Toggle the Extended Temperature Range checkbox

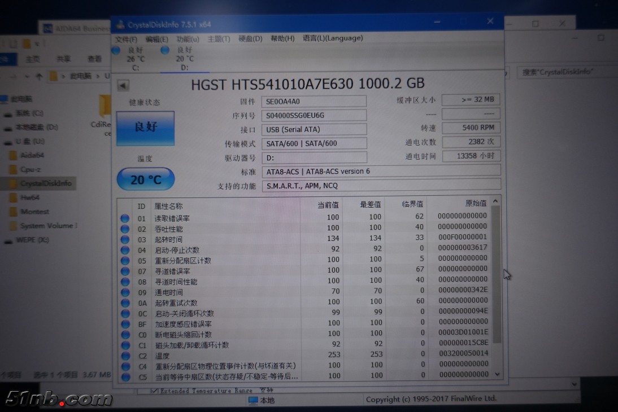pos(154,391)
